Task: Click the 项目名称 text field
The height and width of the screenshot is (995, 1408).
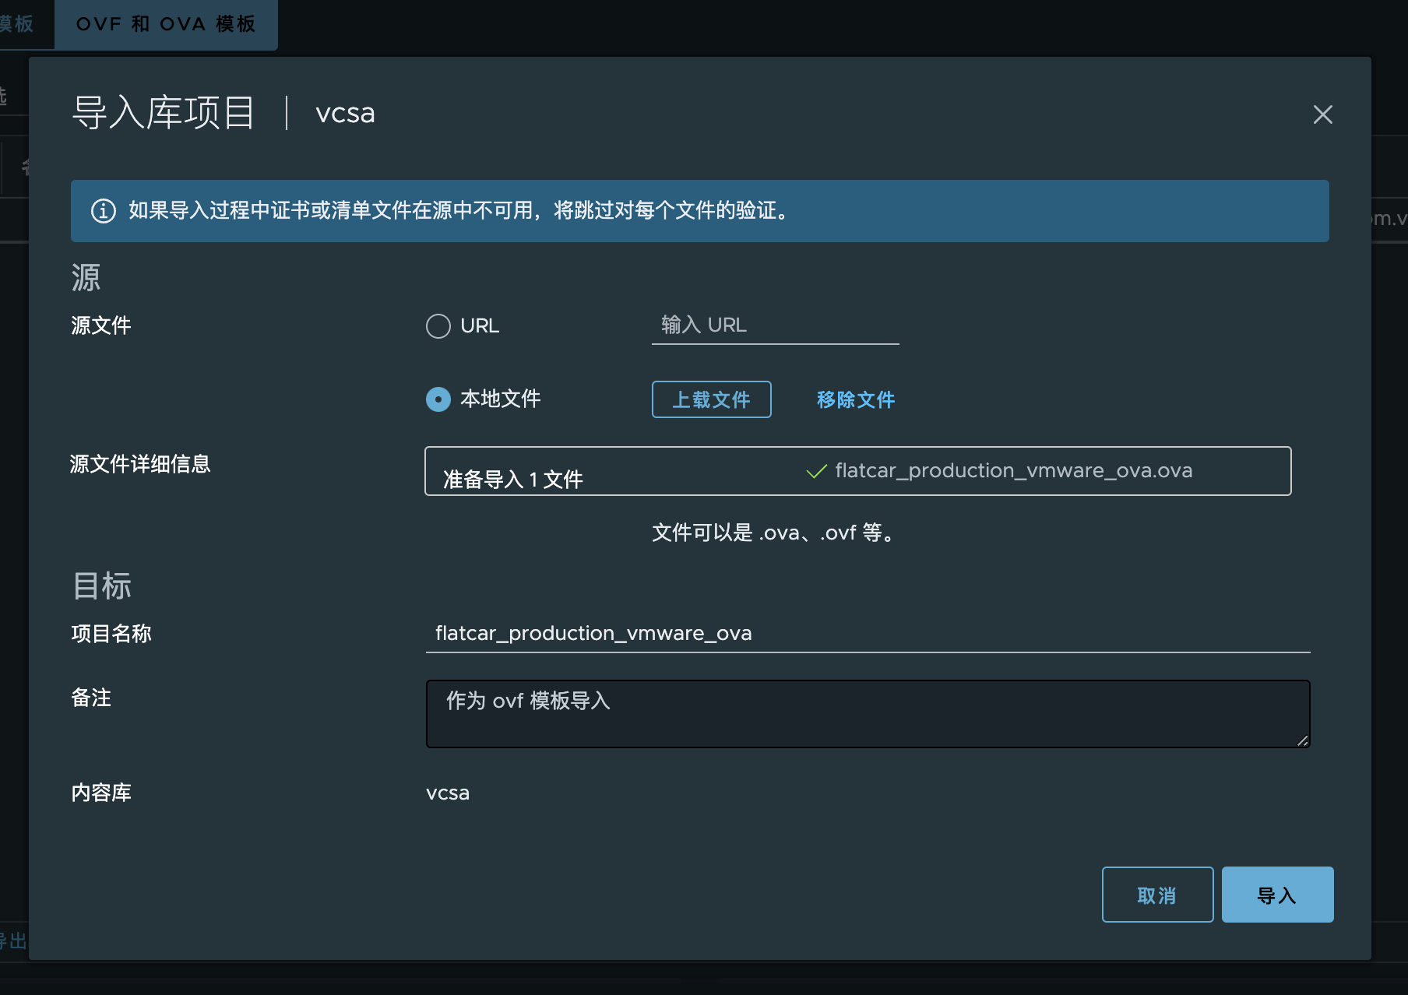Action: click(x=868, y=634)
